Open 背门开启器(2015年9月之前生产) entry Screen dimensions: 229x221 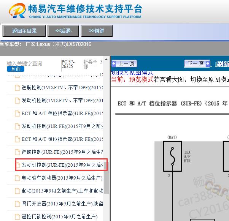click(62, 204)
